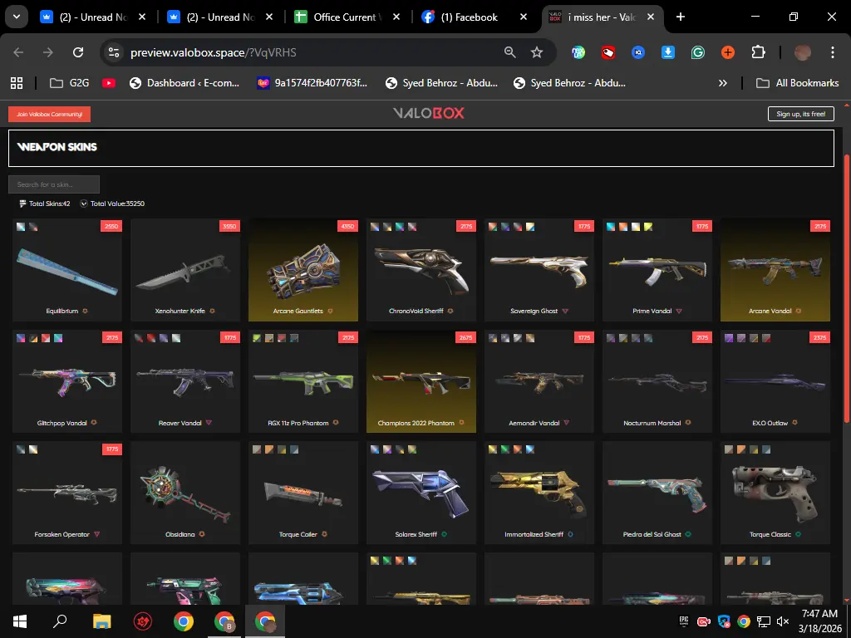Open Windows Start menu
The height and width of the screenshot is (638, 851).
20,621
